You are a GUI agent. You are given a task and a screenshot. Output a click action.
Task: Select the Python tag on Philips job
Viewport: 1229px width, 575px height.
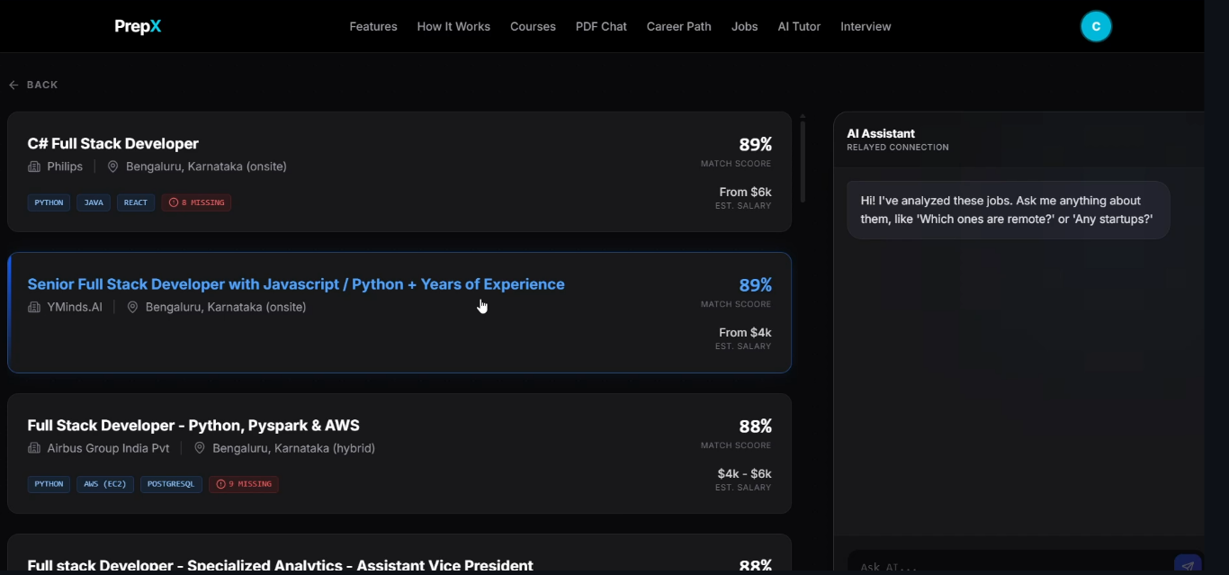point(49,203)
